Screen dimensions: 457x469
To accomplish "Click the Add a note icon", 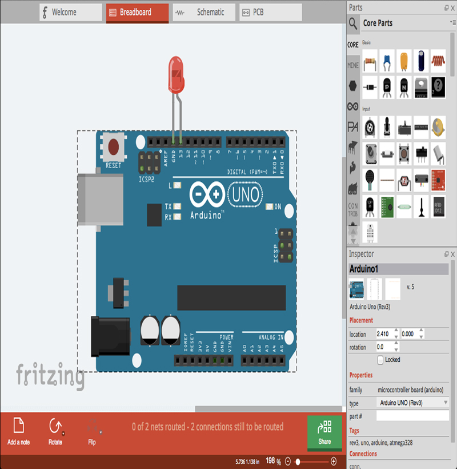I will pyautogui.click(x=18, y=429).
